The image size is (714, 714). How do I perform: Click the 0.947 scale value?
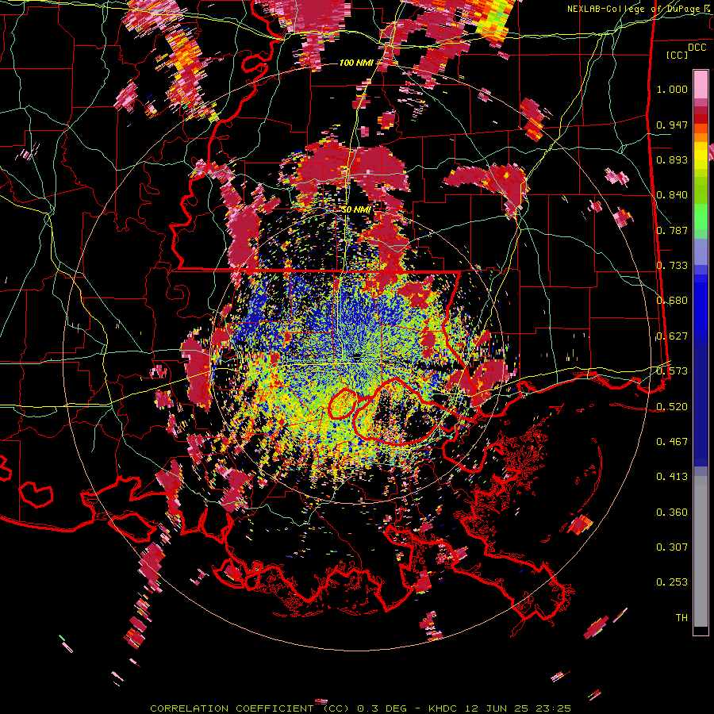(672, 125)
